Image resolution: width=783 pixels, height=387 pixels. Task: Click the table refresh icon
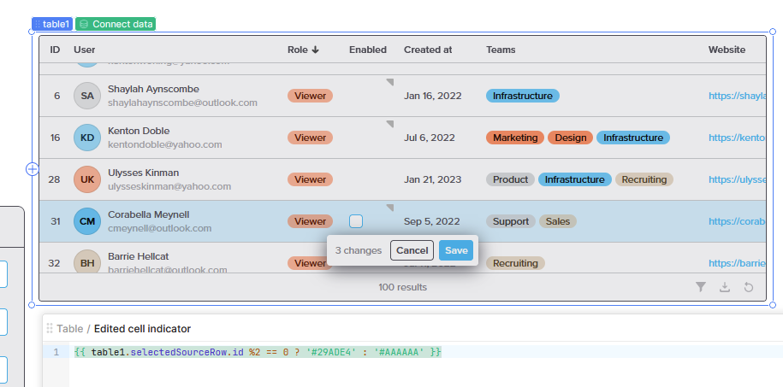pyautogui.click(x=749, y=287)
